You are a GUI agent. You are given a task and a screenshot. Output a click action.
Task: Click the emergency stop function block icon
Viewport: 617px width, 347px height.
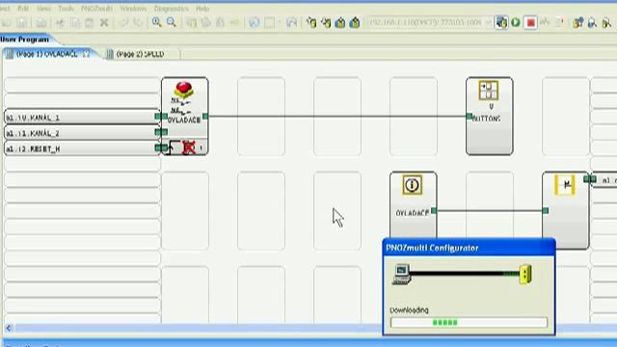(x=184, y=90)
